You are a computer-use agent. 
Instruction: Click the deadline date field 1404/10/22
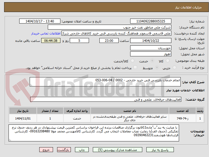click(151, 40)
